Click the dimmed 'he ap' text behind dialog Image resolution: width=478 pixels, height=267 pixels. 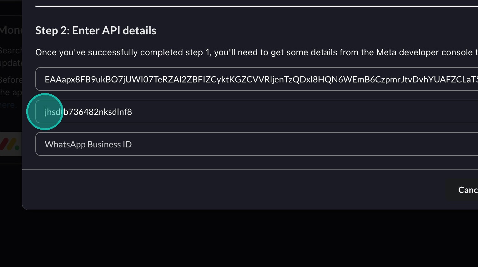coord(11,92)
